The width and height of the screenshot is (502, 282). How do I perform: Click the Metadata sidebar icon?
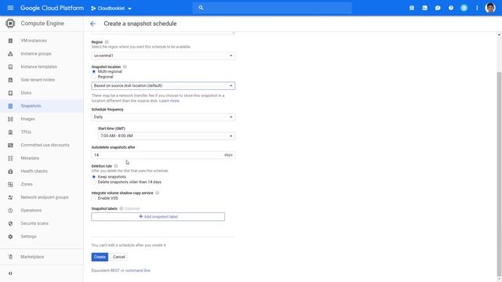[x=10, y=158]
